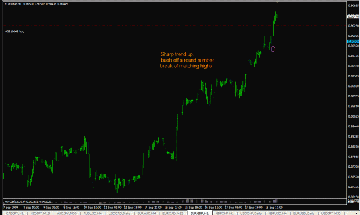Click the '9 Sep 18:00' time axis label
The width and height of the screenshot is (360, 215).
71,208
